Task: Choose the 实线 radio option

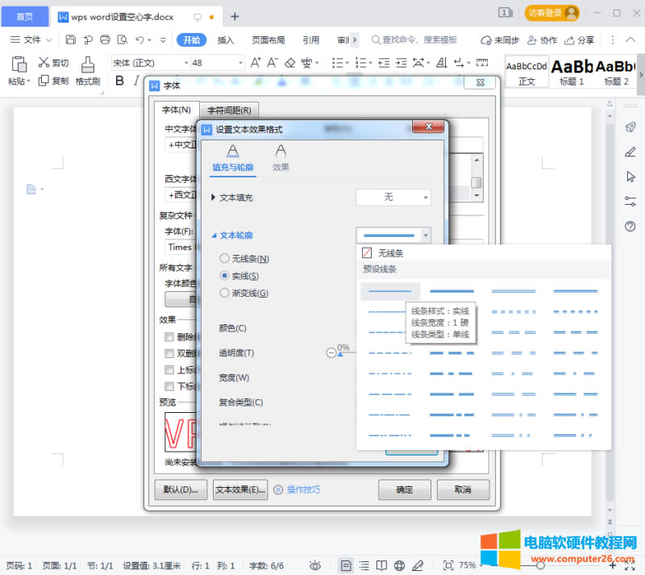Action: pos(225,276)
